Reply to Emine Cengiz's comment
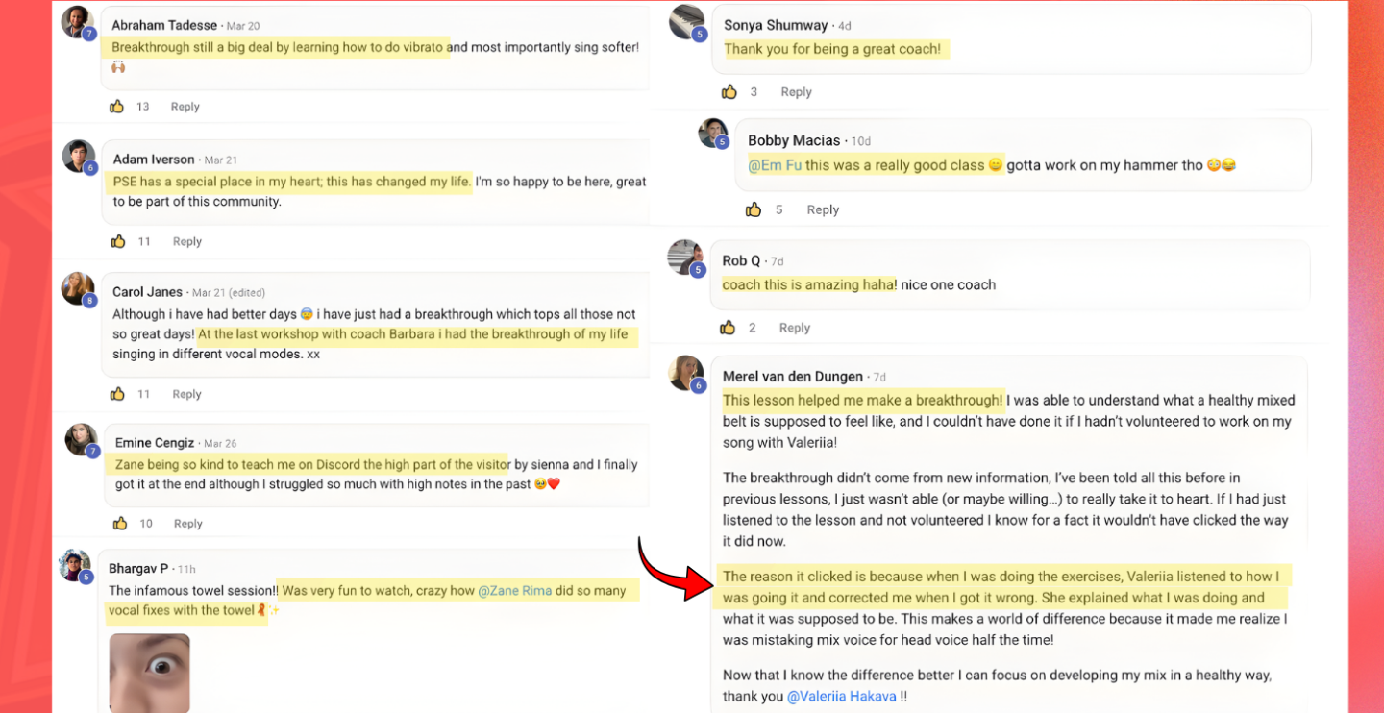 point(188,524)
